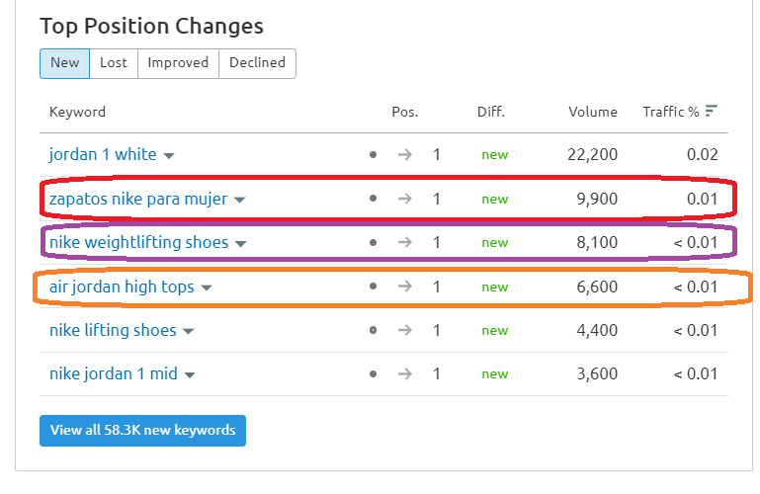760x494 pixels.
Task: Select the New tab
Action: [64, 63]
